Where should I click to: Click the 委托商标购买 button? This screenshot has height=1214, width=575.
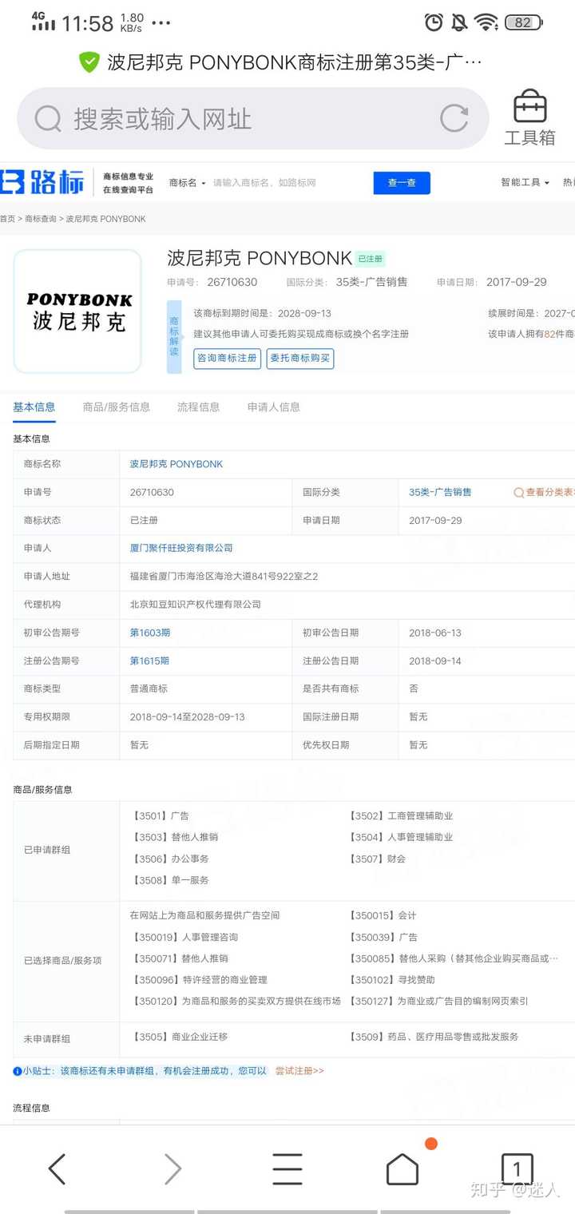(x=300, y=358)
